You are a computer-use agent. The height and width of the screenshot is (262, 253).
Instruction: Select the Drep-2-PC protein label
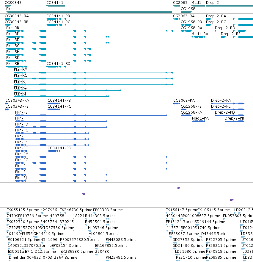click(x=221, y=106)
